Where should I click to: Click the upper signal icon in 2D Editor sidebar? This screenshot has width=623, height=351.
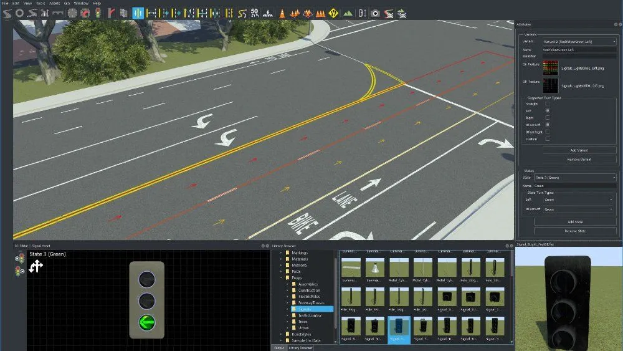19,259
